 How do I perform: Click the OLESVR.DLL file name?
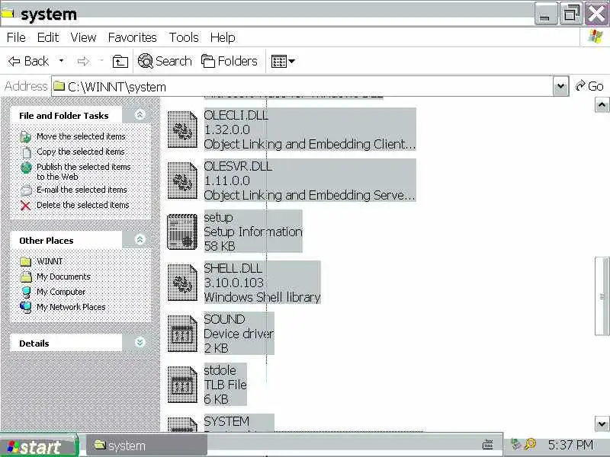238,166
